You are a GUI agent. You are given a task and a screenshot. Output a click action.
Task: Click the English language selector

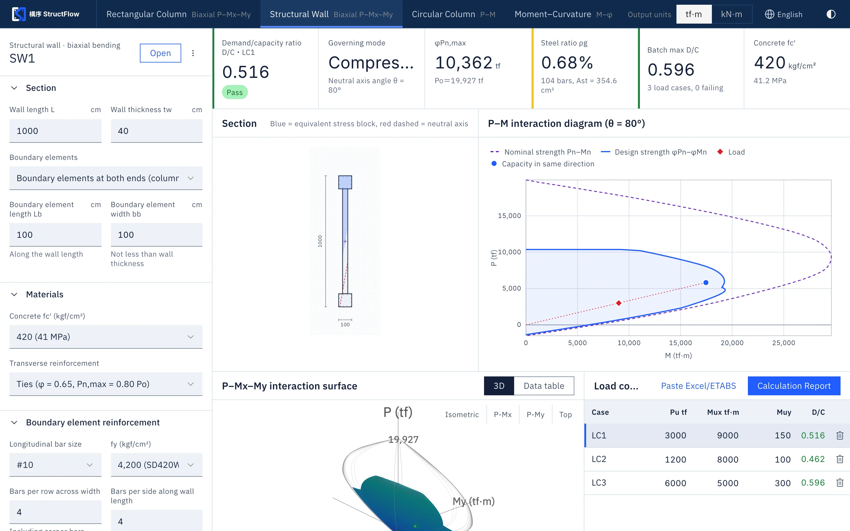(783, 14)
